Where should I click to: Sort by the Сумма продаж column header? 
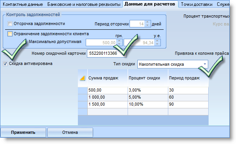point(108,78)
